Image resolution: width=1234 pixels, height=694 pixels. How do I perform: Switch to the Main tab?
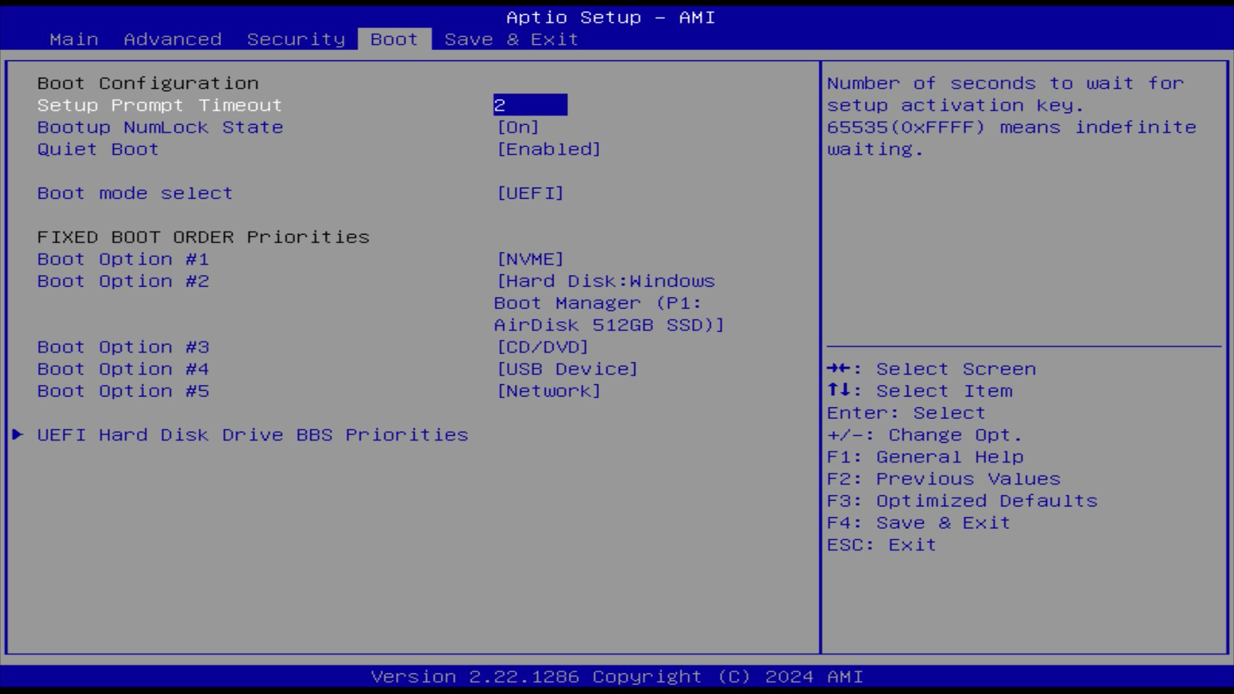(x=74, y=39)
